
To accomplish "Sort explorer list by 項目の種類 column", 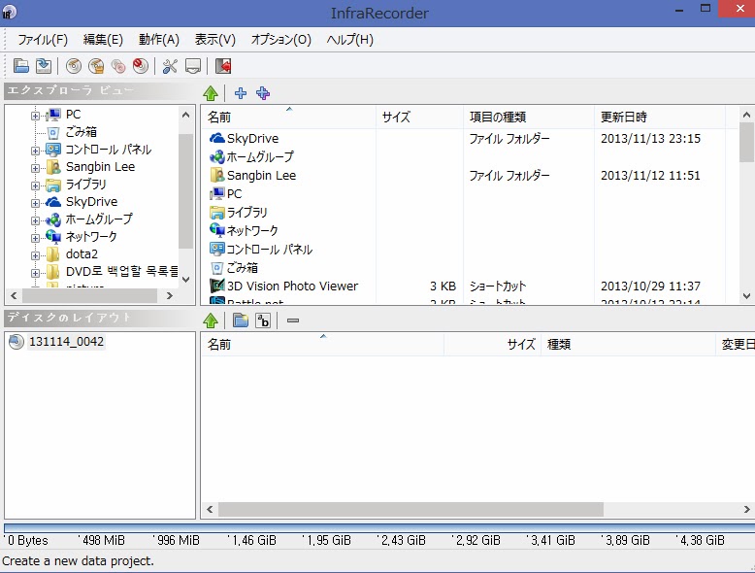I will 529,118.
